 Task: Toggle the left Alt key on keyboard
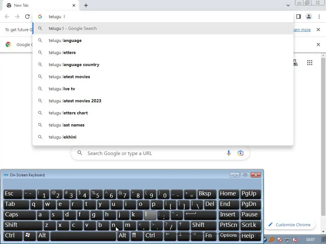pyautogui.click(x=43, y=236)
